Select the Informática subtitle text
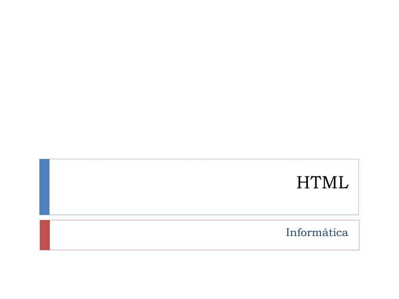 pyautogui.click(x=317, y=232)
